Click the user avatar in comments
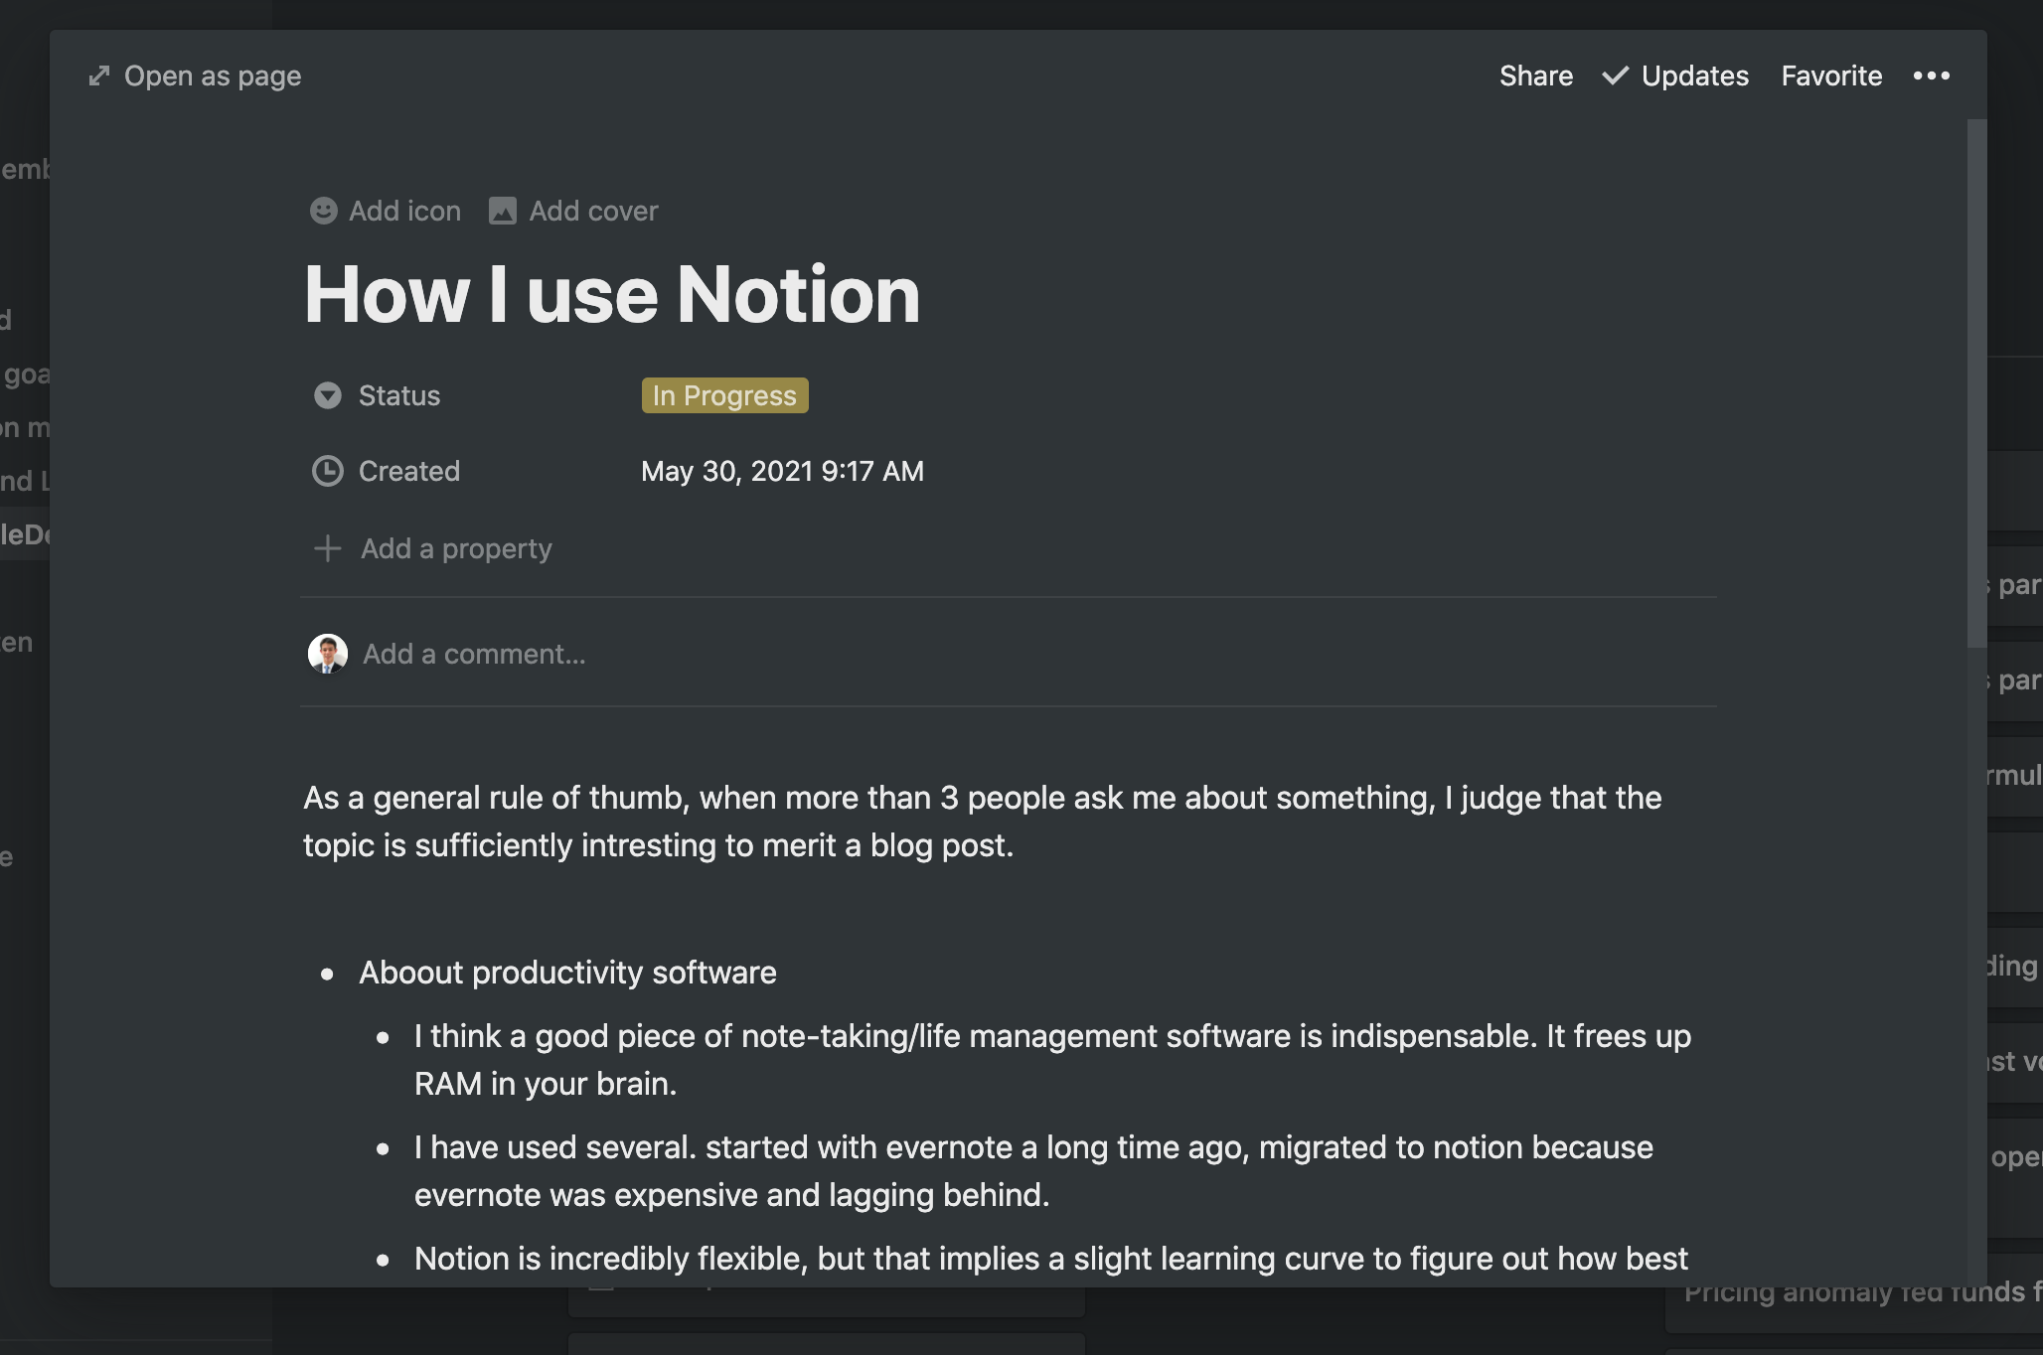This screenshot has height=1355, width=2043. [x=328, y=654]
